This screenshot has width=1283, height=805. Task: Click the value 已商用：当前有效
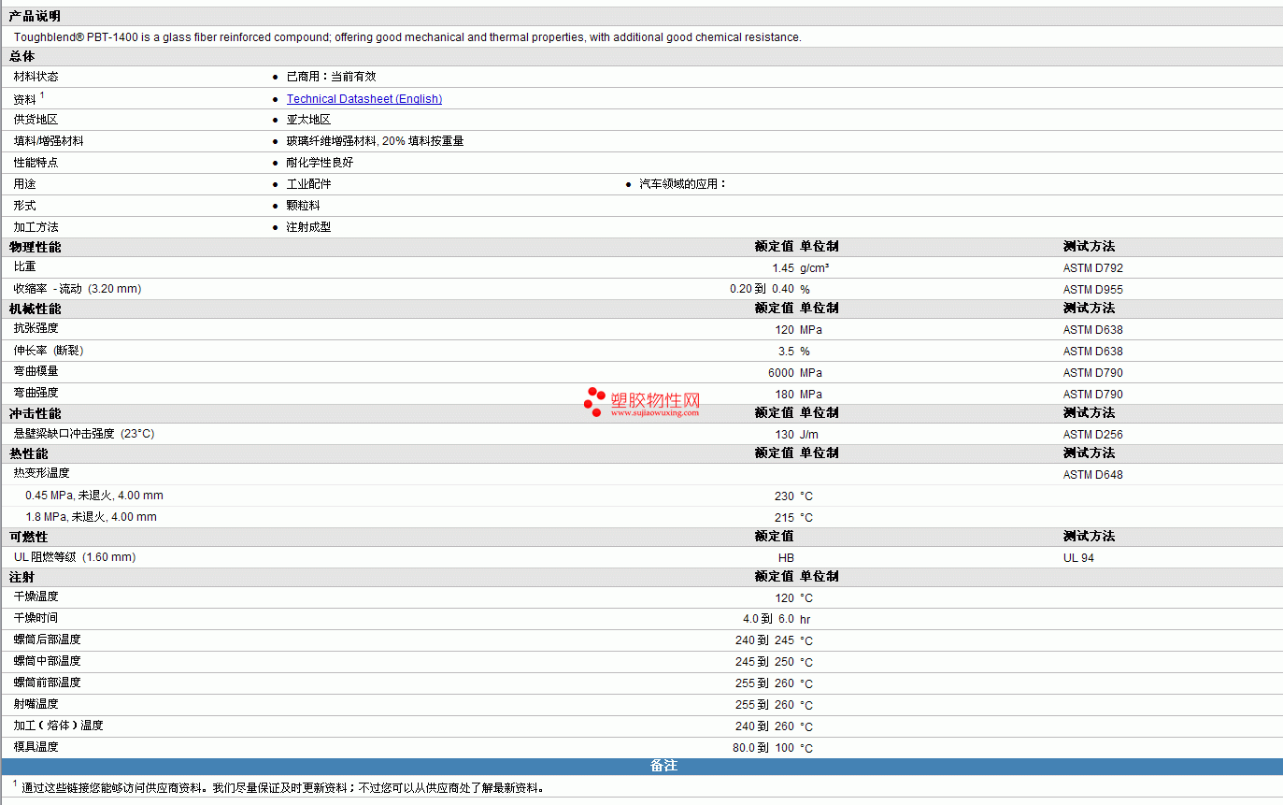coord(331,77)
